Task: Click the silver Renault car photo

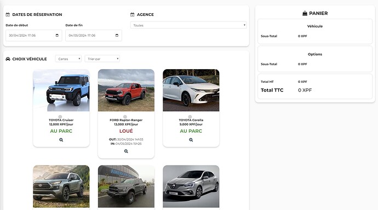Action: 191,186
